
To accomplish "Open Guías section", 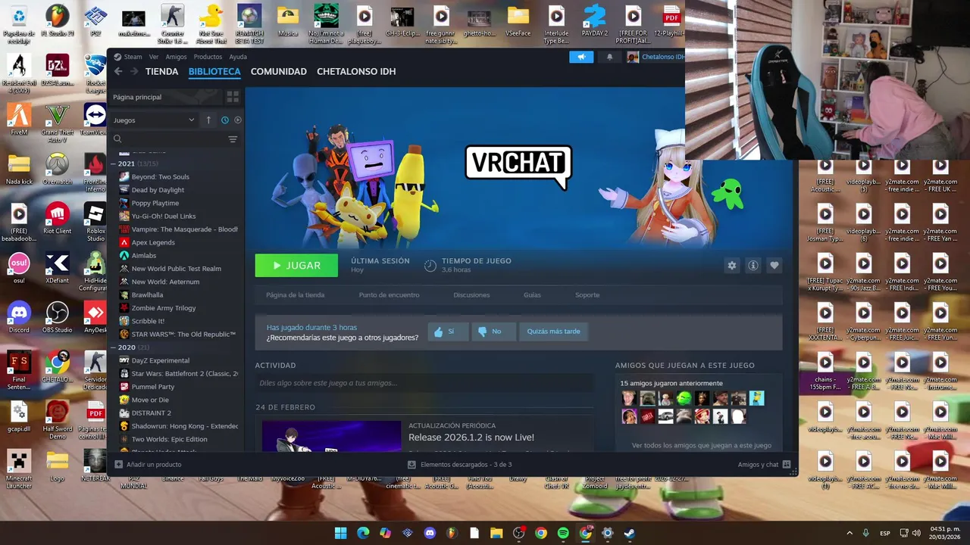I will (x=532, y=295).
